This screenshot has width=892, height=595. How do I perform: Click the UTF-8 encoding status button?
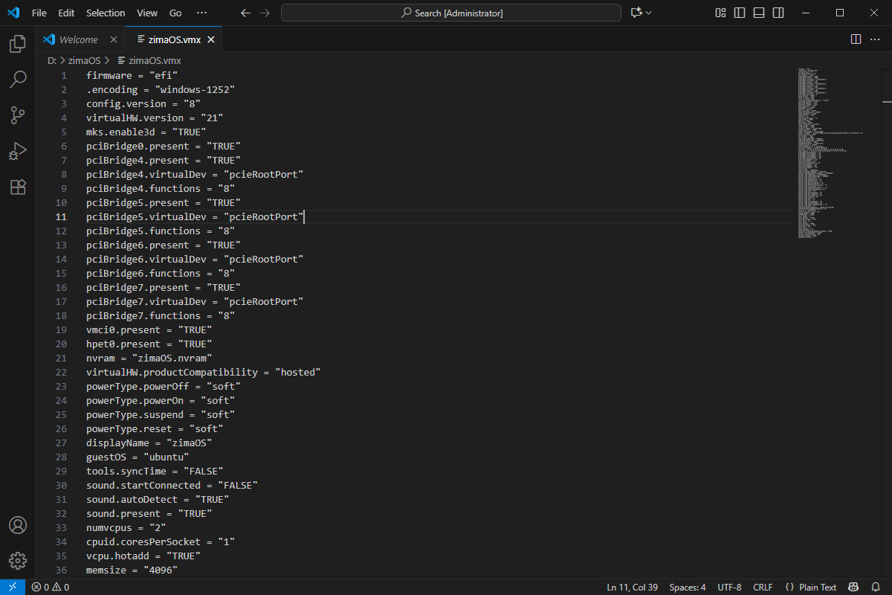tap(729, 588)
